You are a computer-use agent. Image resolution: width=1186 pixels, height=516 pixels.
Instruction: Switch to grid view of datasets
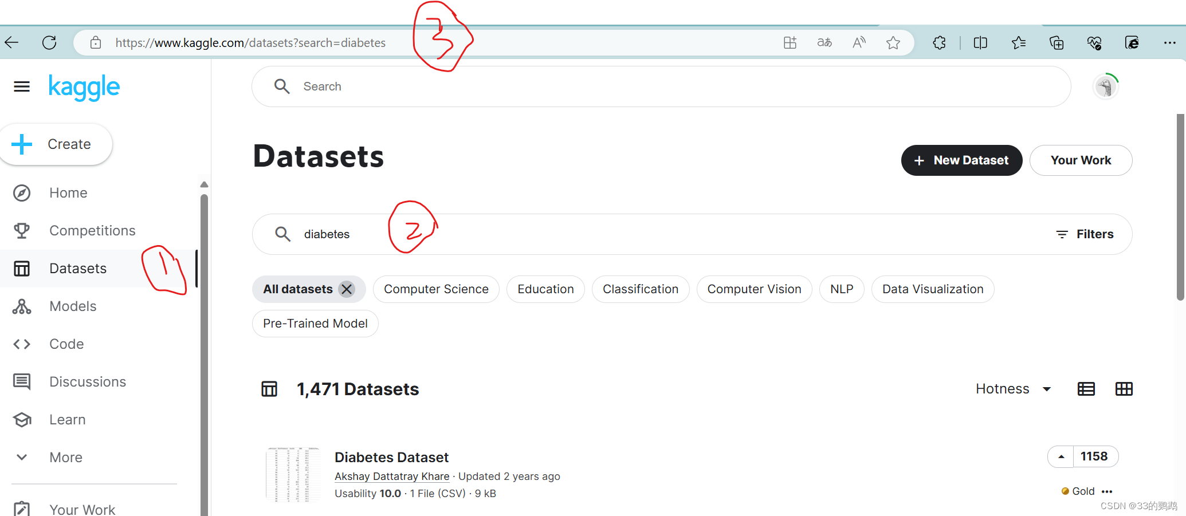[x=1124, y=388]
